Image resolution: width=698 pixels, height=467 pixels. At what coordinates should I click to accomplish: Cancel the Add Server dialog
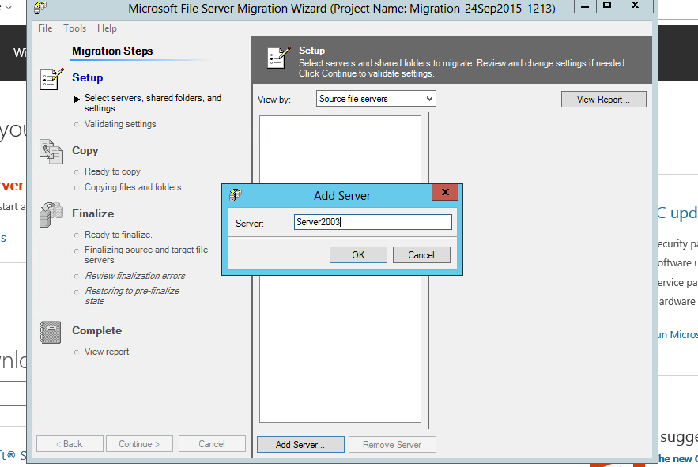[x=421, y=255]
